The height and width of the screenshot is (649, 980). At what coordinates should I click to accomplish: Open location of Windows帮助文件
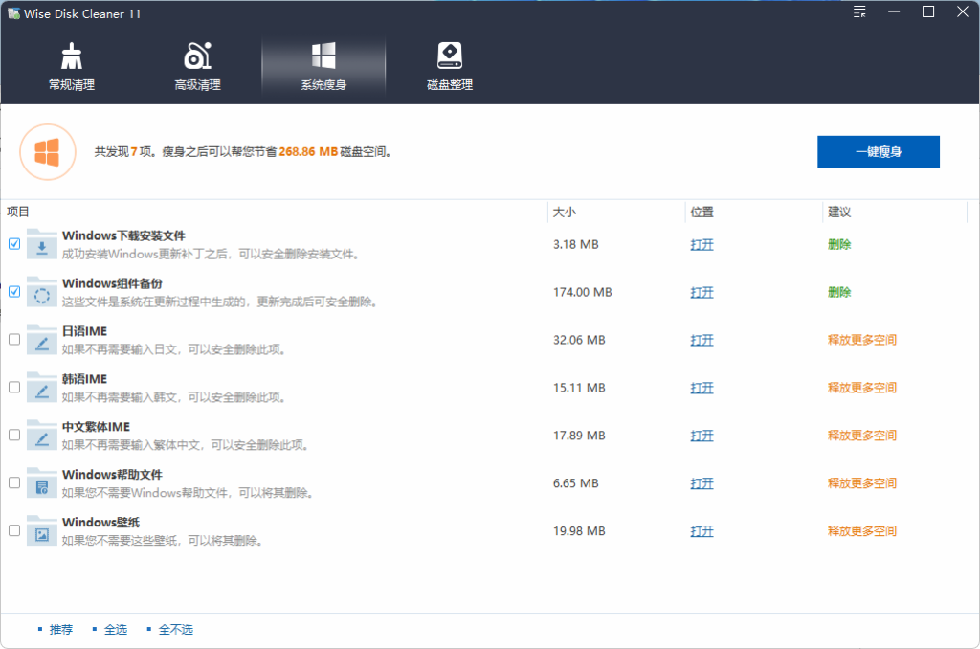702,483
